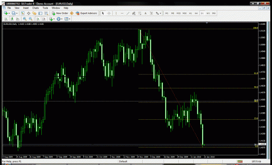Select the M5 timeframe button

click(x=173, y=13)
